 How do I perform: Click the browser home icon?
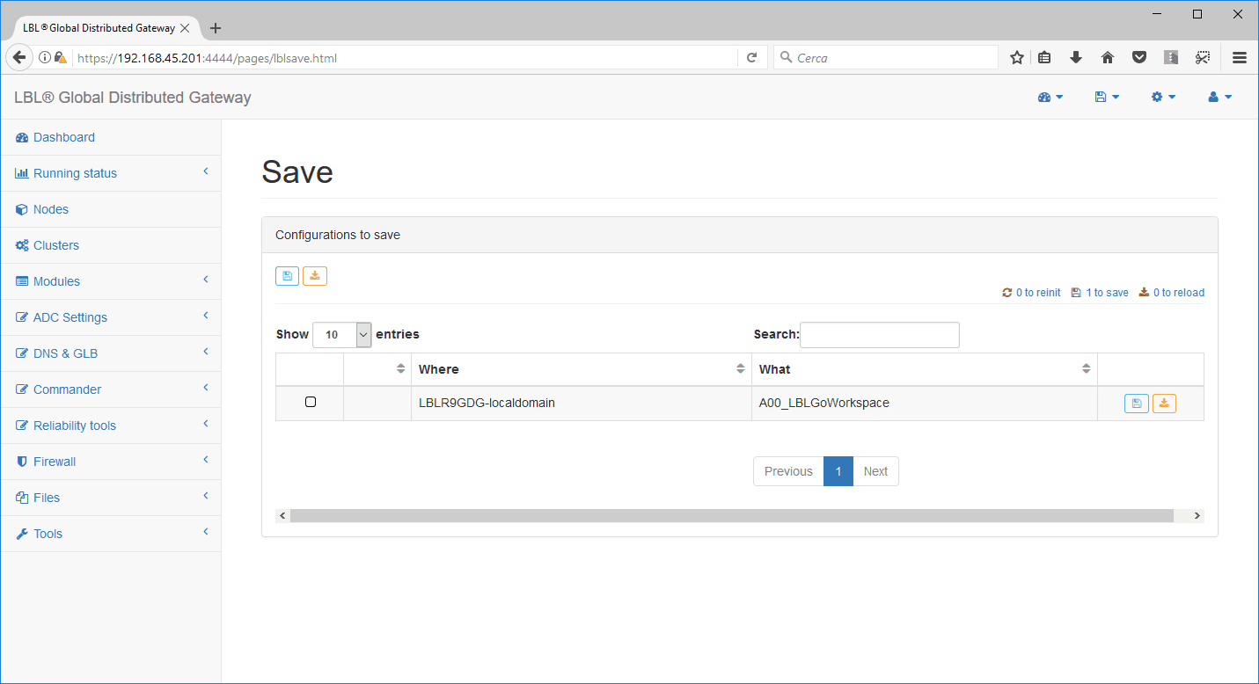1108,58
